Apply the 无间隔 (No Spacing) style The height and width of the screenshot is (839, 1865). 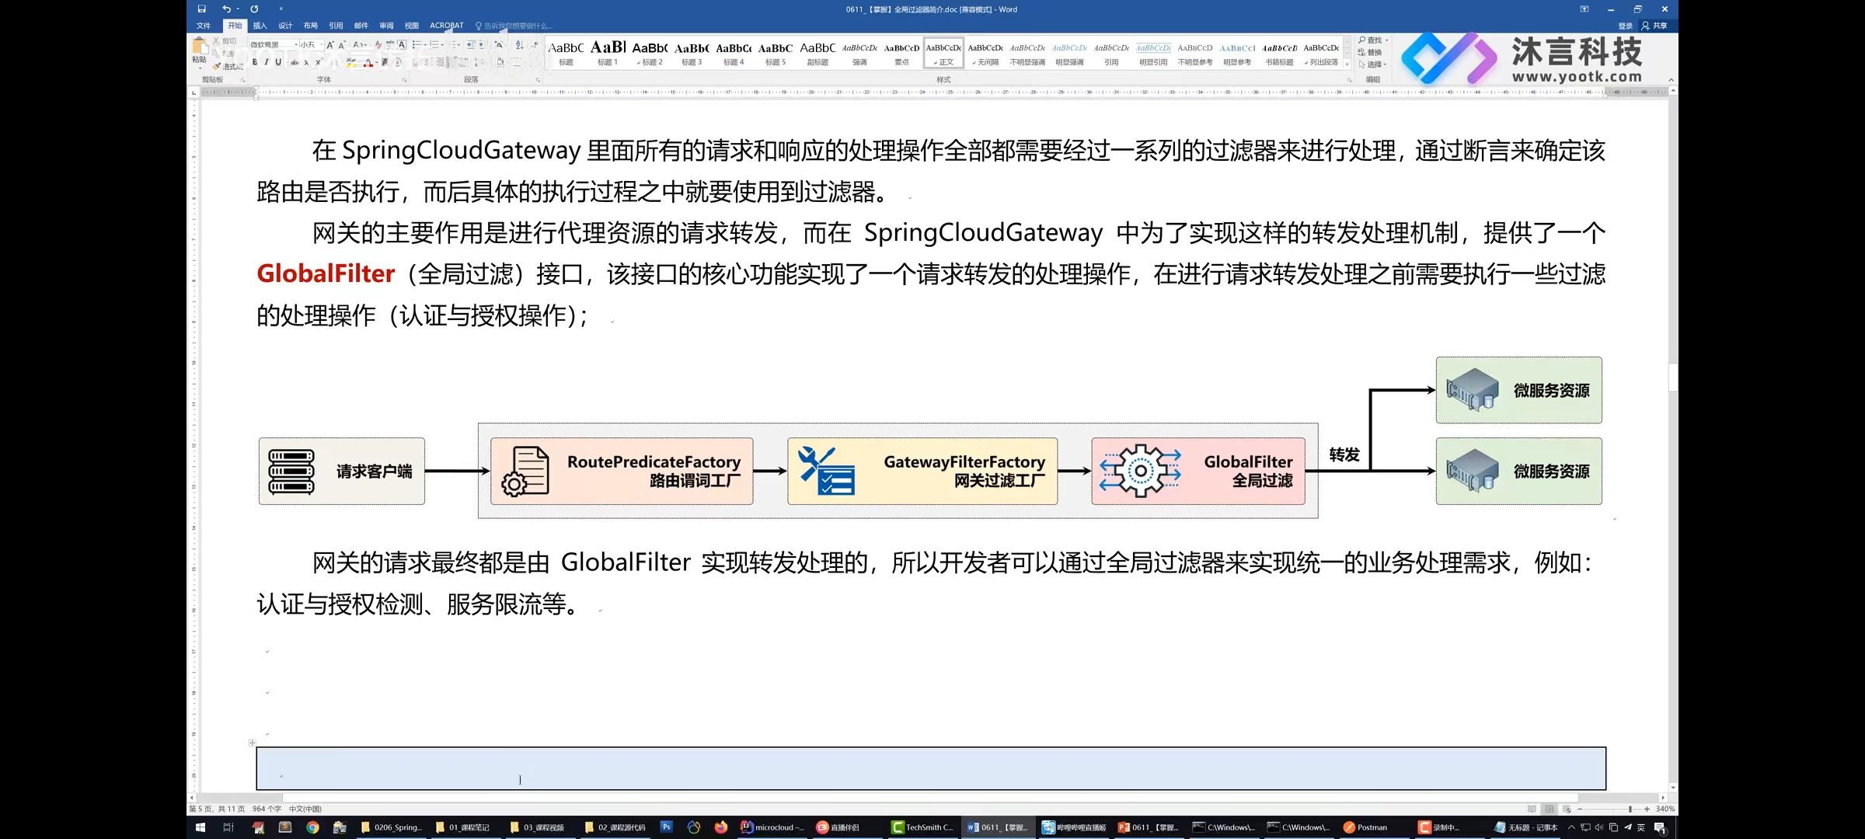pyautogui.click(x=985, y=53)
